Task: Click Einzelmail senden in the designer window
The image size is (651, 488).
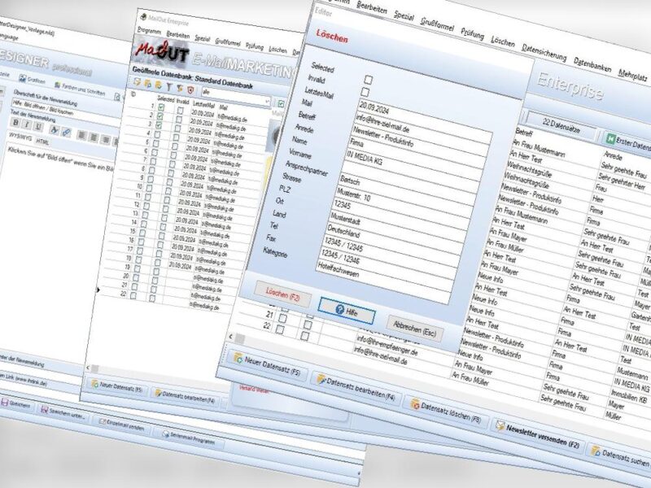Action: click(x=122, y=425)
